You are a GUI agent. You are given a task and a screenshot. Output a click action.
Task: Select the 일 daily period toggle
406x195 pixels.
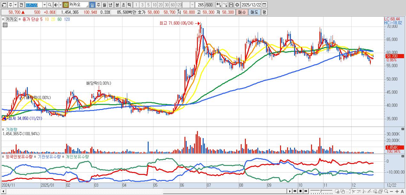92,5
